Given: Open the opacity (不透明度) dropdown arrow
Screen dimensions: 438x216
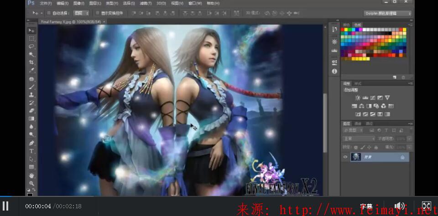Looking at the screenshot, I should pyautogui.click(x=409, y=139).
